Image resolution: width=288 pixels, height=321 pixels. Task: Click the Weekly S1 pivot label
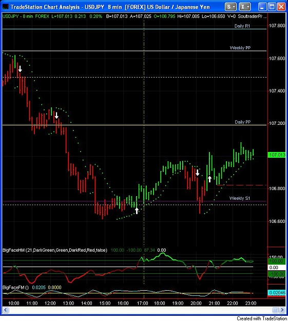(x=240, y=198)
